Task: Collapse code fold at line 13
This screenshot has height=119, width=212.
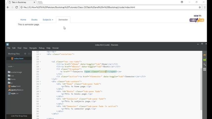Action: coord(40,54)
